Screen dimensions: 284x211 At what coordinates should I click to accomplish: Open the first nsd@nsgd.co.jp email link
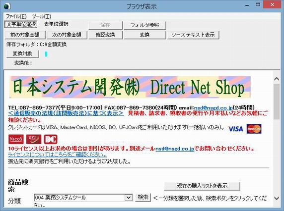pos(213,108)
